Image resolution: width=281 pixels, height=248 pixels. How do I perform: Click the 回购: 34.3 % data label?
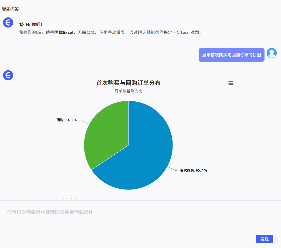(67, 120)
